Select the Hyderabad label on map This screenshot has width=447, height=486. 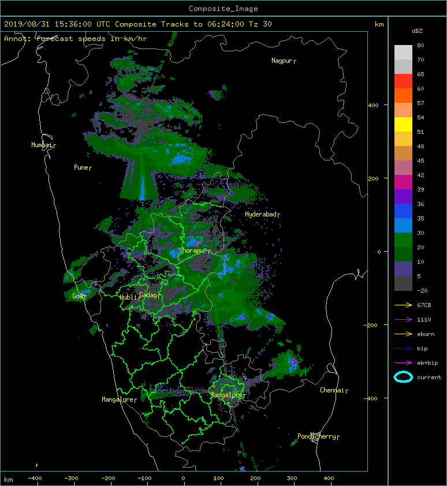260,214
